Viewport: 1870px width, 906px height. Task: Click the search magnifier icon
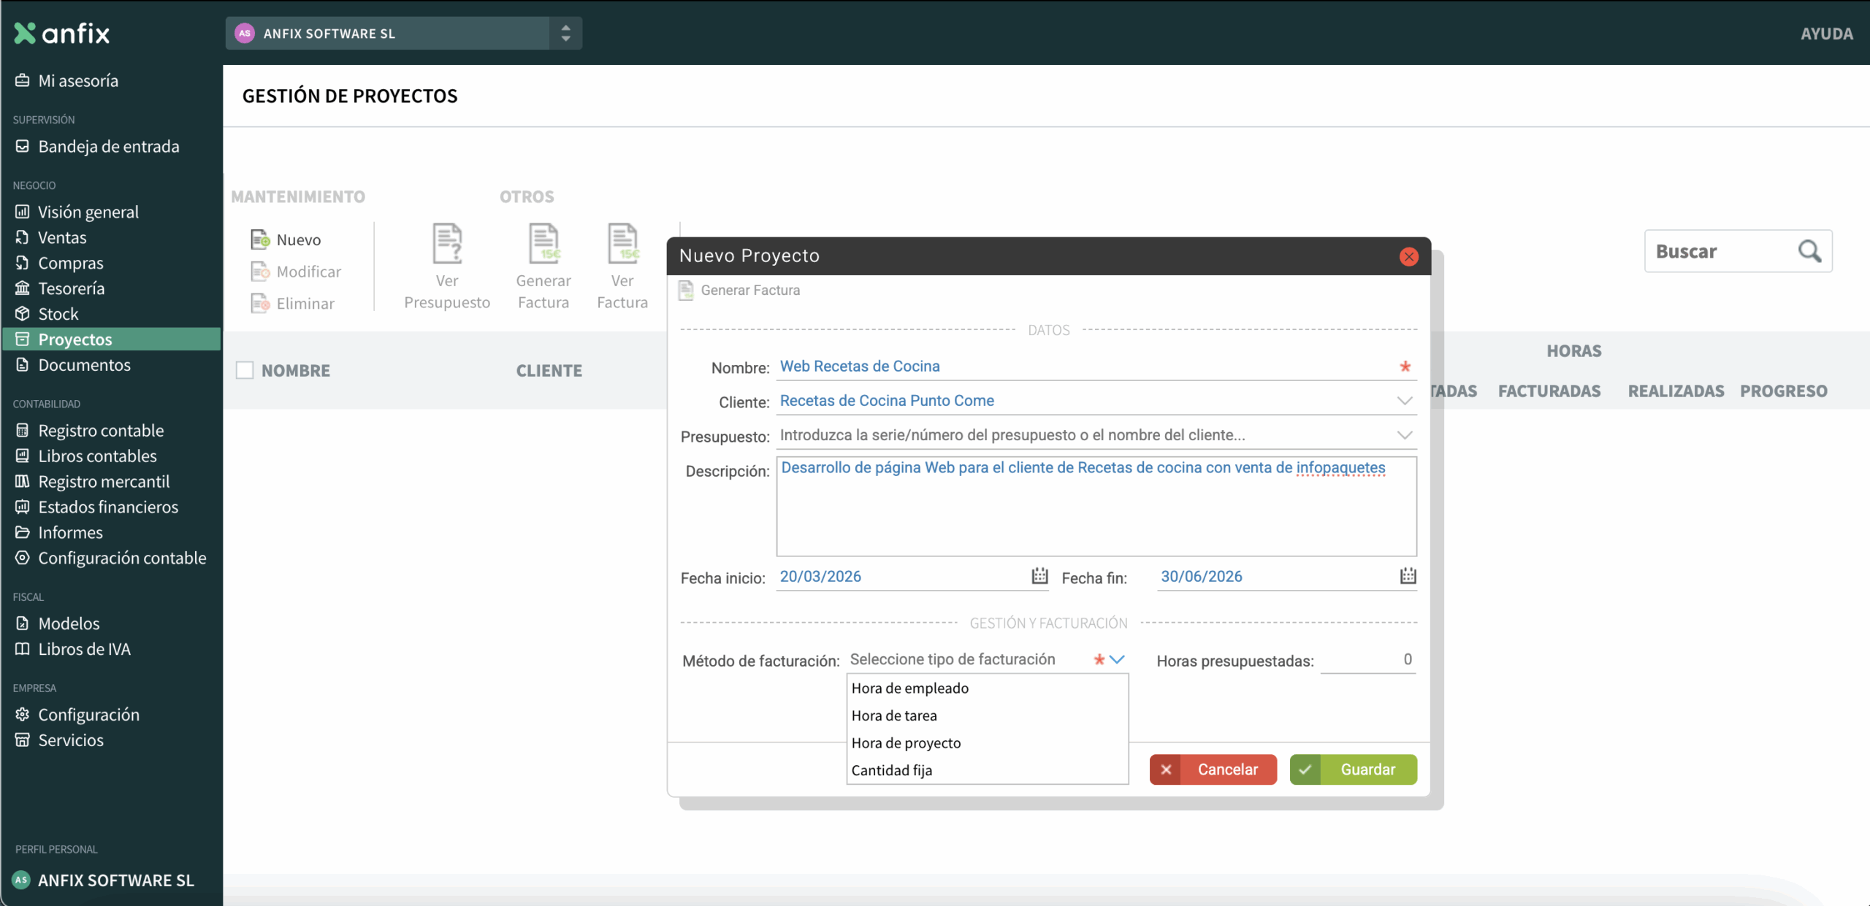point(1809,251)
